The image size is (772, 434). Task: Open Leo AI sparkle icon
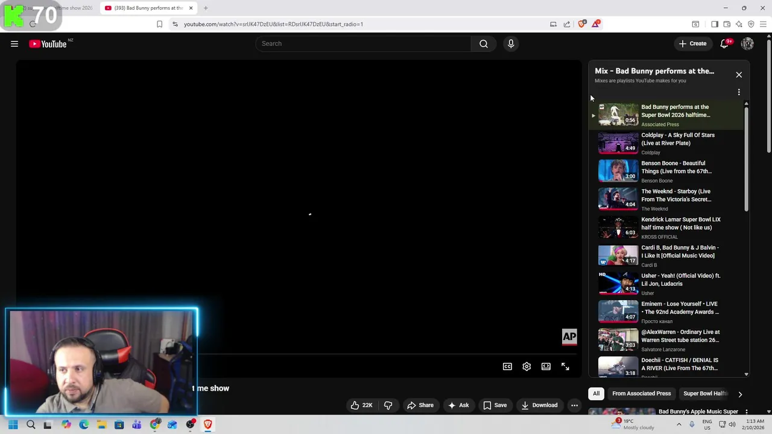(739, 24)
